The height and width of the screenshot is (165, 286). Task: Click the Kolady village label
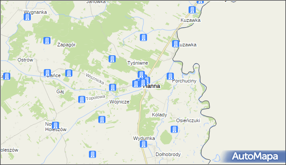(160, 115)
